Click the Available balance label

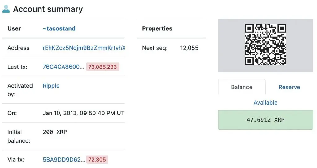click(x=265, y=103)
